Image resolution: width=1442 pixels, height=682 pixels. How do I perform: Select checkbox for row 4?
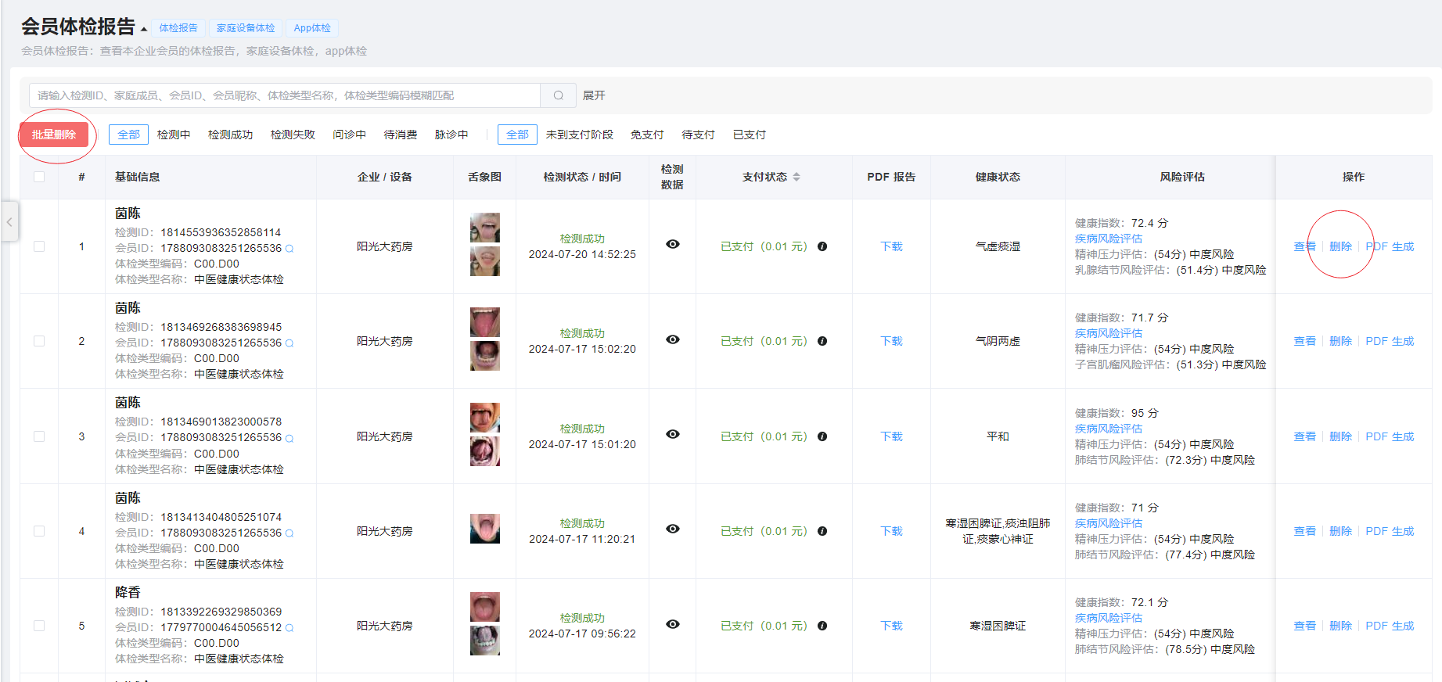pos(39,531)
